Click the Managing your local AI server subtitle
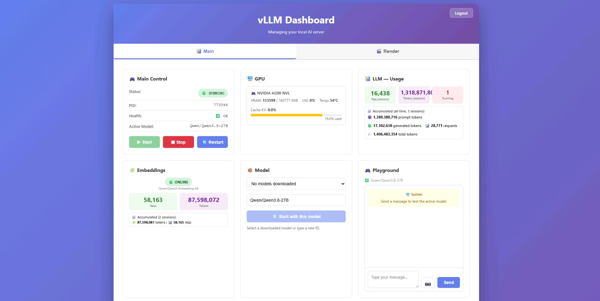The height and width of the screenshot is (301, 600). [296, 32]
